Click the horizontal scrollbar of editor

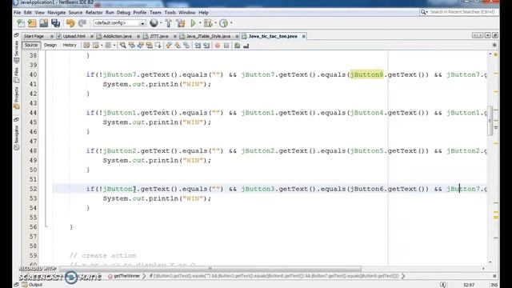[x=210, y=269]
